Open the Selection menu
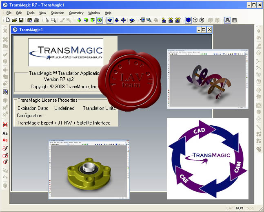 tap(58, 13)
